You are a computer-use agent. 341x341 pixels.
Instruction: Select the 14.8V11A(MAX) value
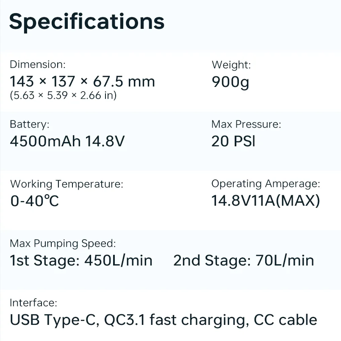tap(266, 200)
